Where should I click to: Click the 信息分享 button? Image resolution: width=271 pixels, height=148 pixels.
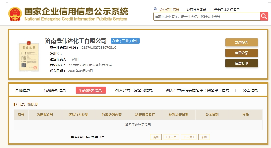(241, 53)
